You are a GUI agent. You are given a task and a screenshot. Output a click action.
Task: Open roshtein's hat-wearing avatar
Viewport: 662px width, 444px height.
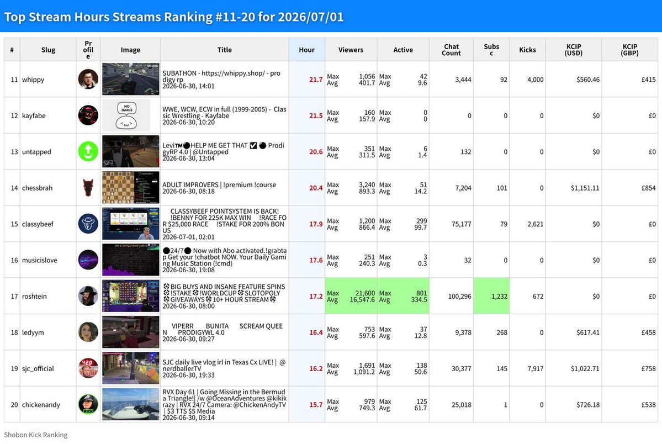[88, 295]
